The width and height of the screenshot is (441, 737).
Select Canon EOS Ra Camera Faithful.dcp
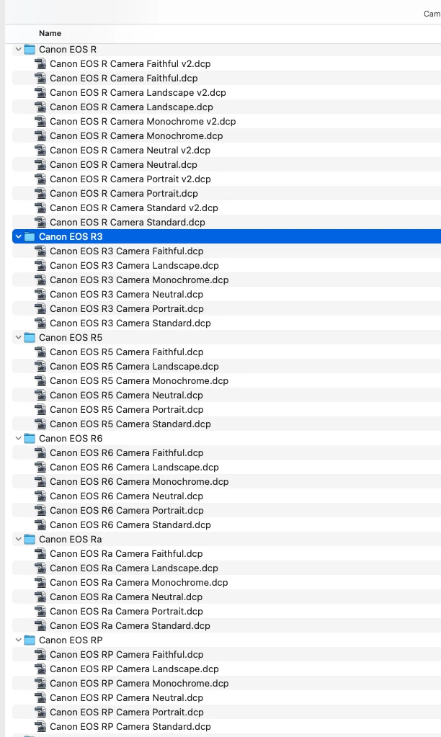coord(127,554)
